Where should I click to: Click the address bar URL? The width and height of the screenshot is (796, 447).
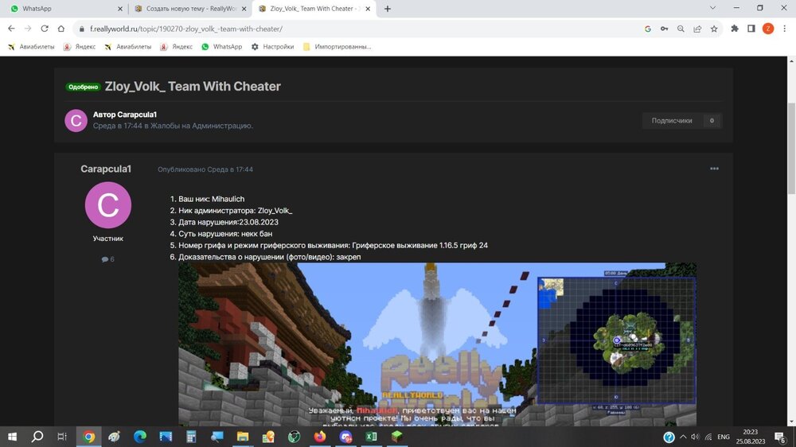[186, 29]
